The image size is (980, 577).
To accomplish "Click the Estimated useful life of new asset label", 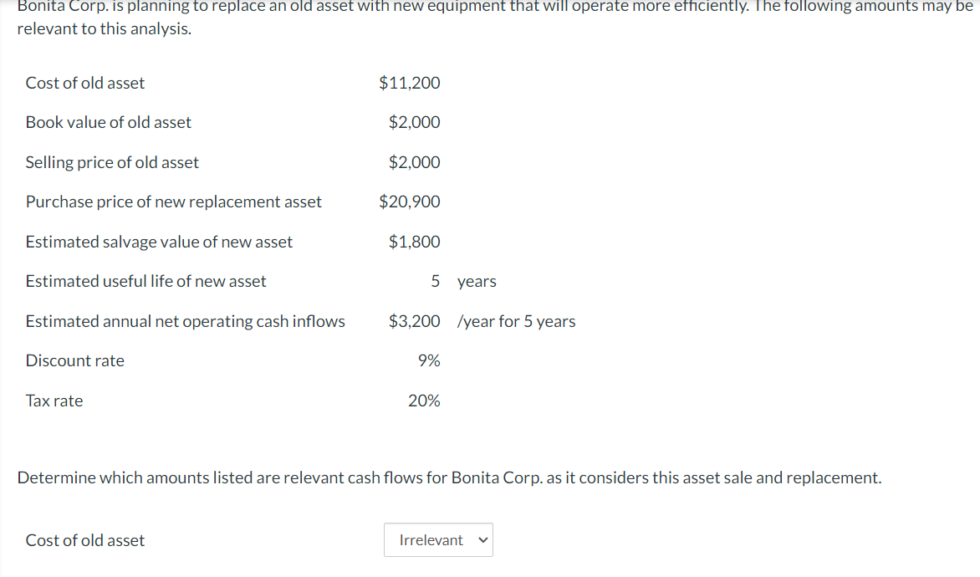I will (x=145, y=281).
